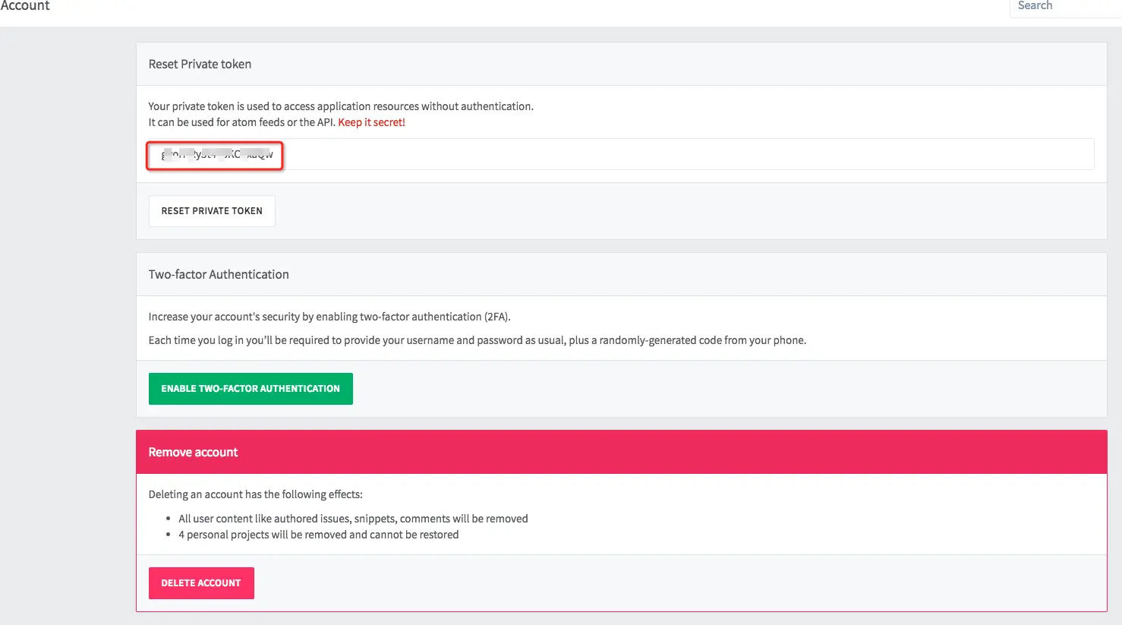The width and height of the screenshot is (1122, 625).
Task: Select the private token input field
Action: coord(621,154)
